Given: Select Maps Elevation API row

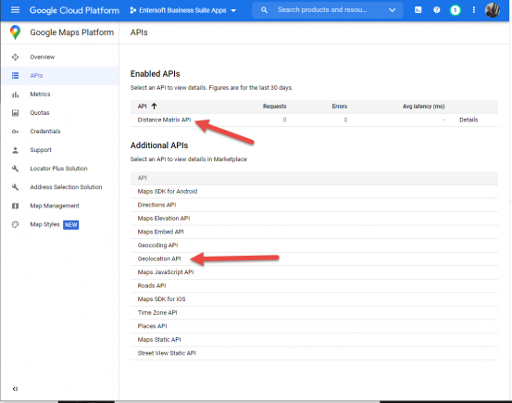Looking at the screenshot, I should pyautogui.click(x=314, y=219).
